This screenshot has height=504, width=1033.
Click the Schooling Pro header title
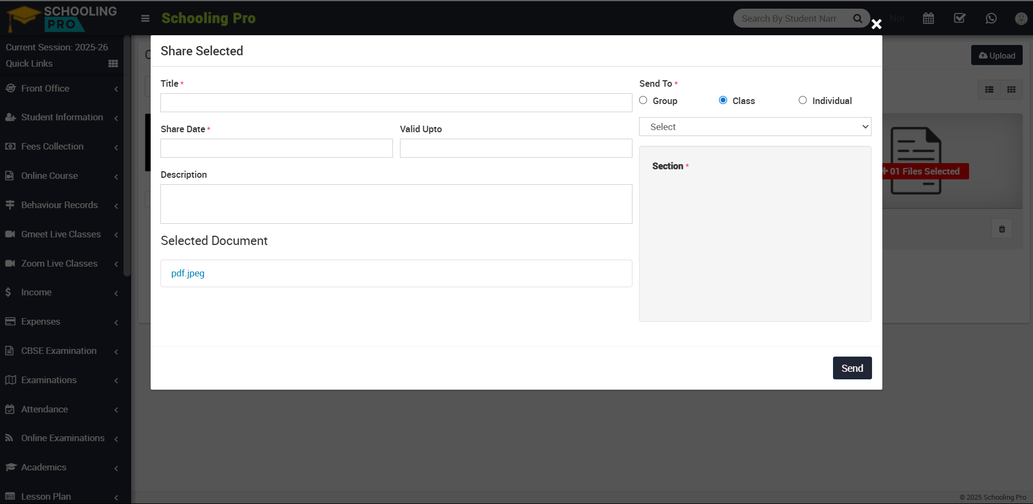pos(208,18)
